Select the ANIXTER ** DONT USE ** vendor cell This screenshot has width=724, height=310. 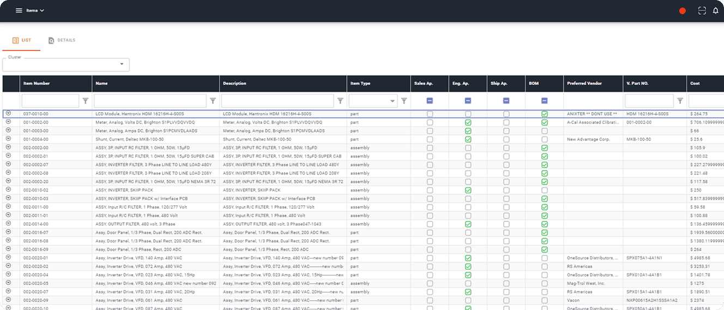tap(593, 114)
